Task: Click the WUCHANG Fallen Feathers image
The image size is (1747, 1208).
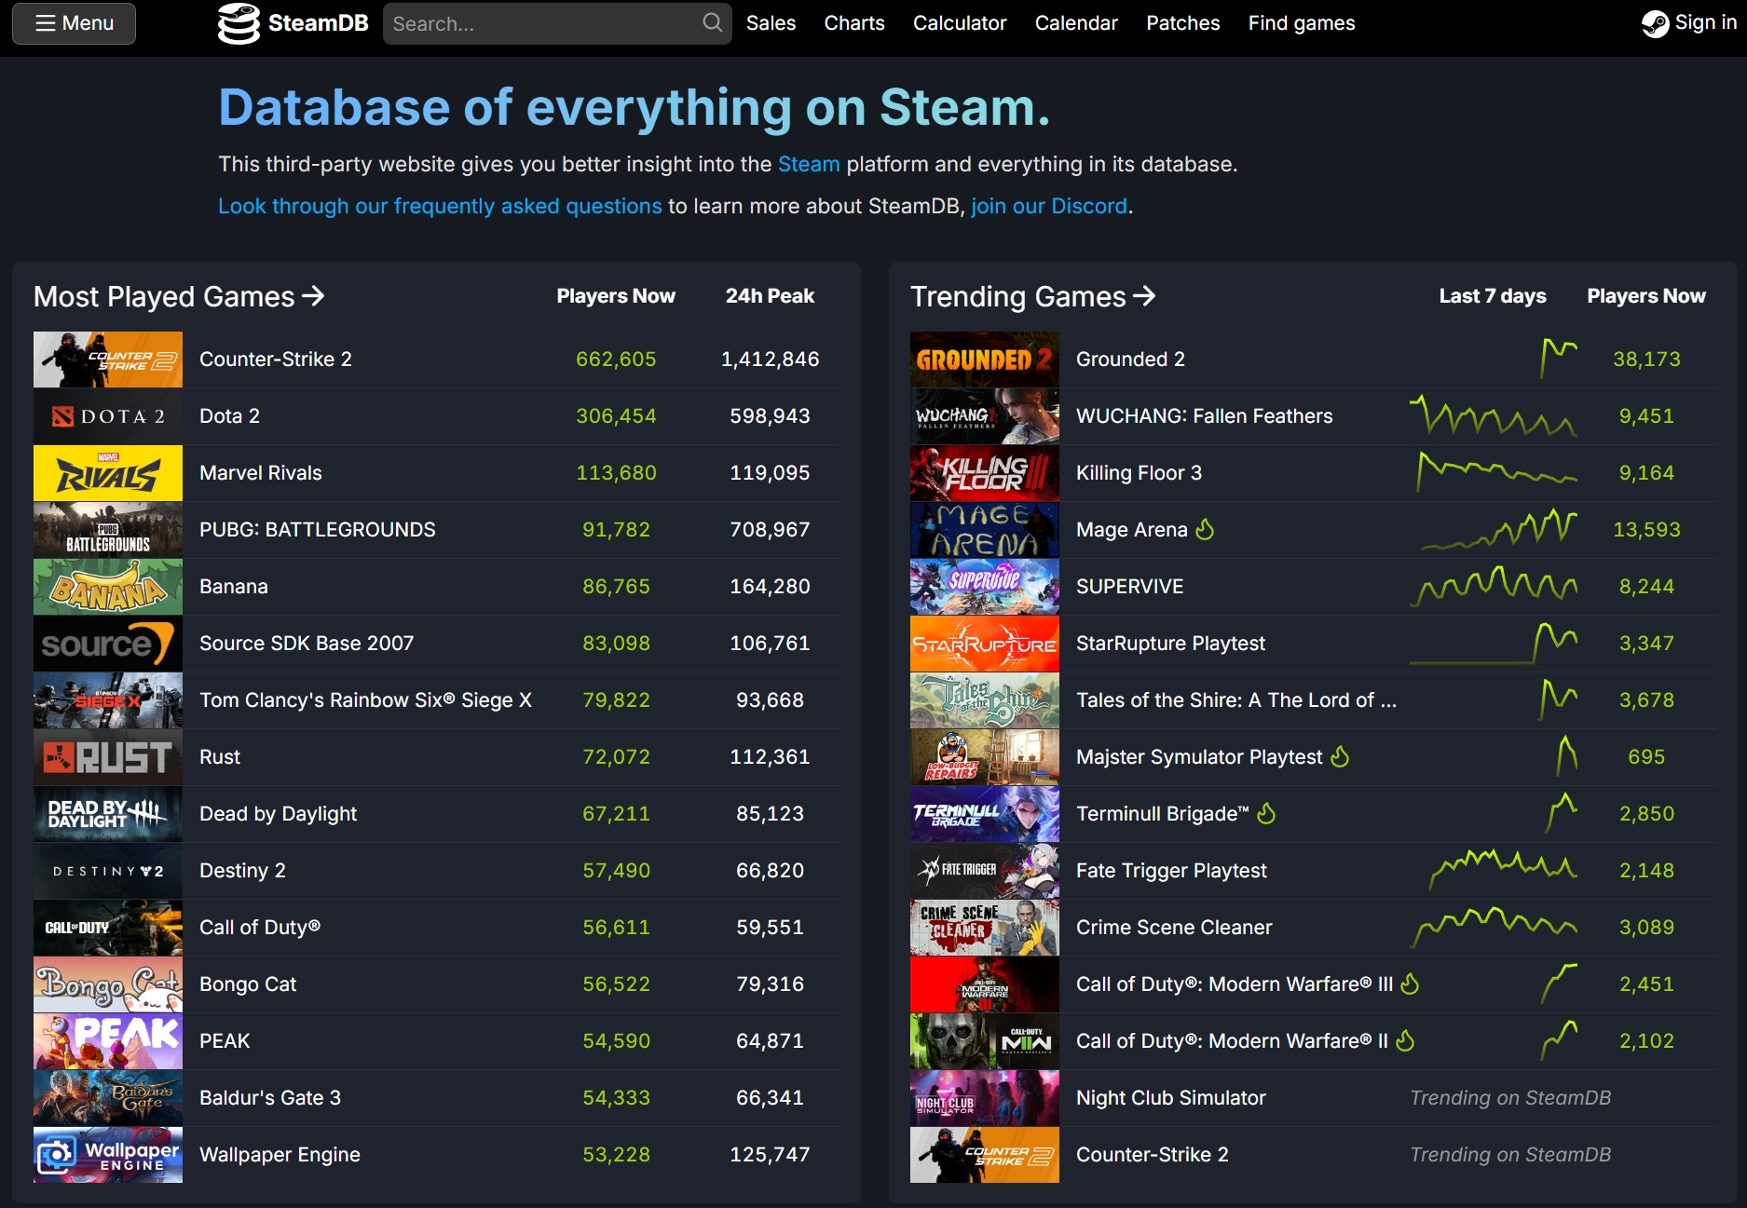Action: coord(985,416)
